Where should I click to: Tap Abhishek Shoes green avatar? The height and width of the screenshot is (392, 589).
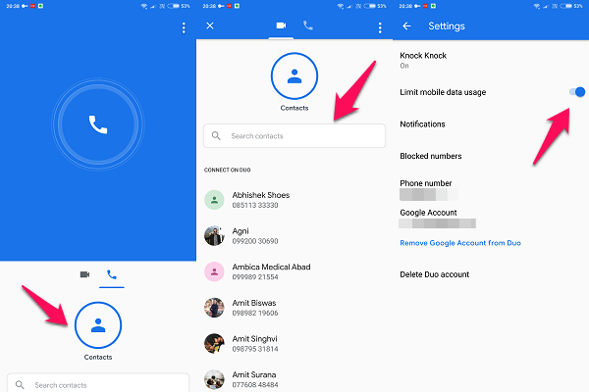click(214, 200)
